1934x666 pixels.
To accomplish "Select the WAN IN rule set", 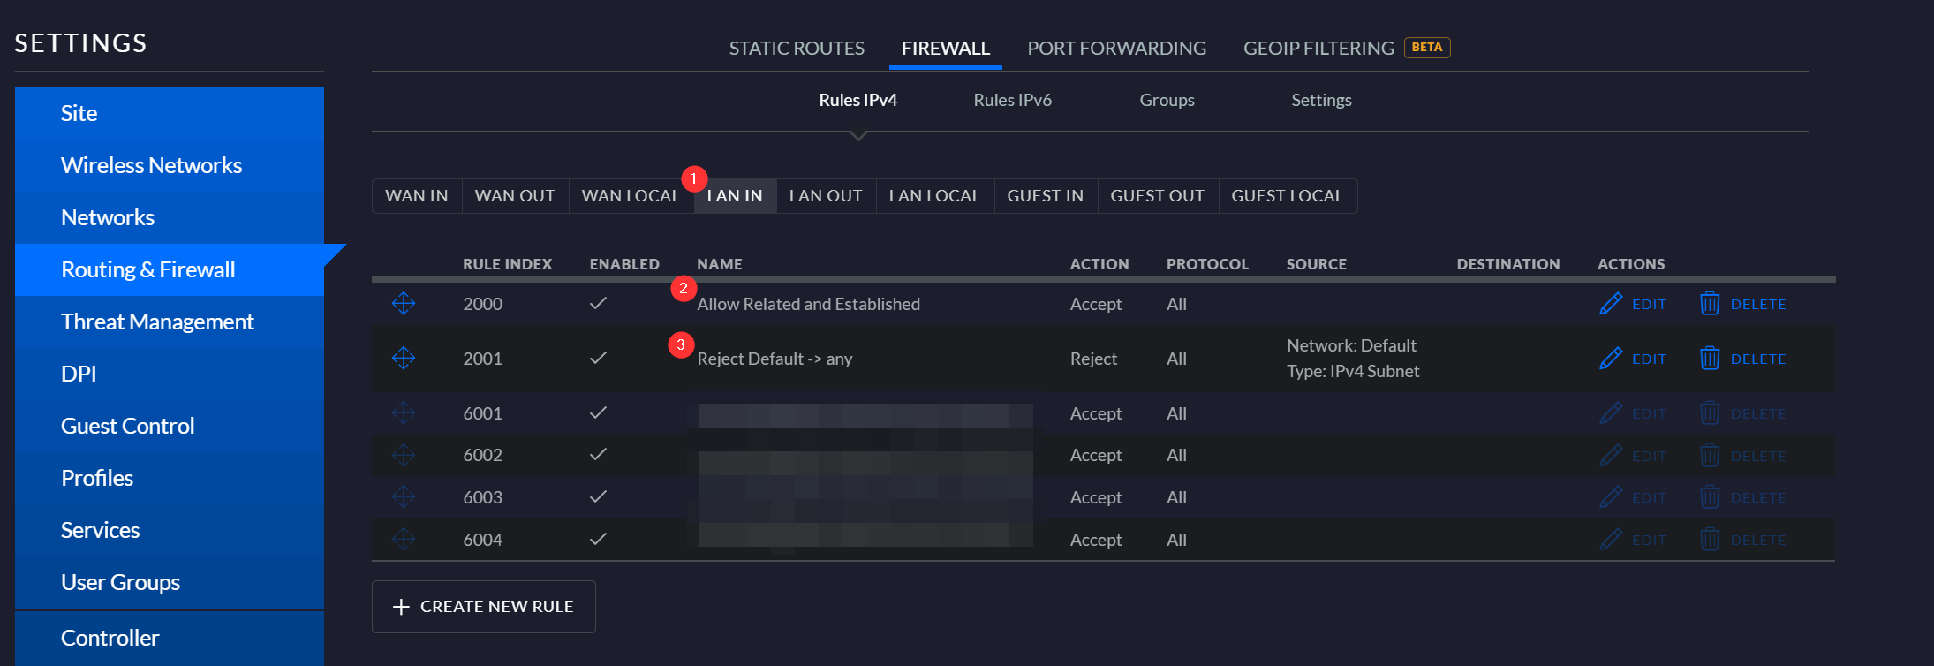I will point(417,196).
